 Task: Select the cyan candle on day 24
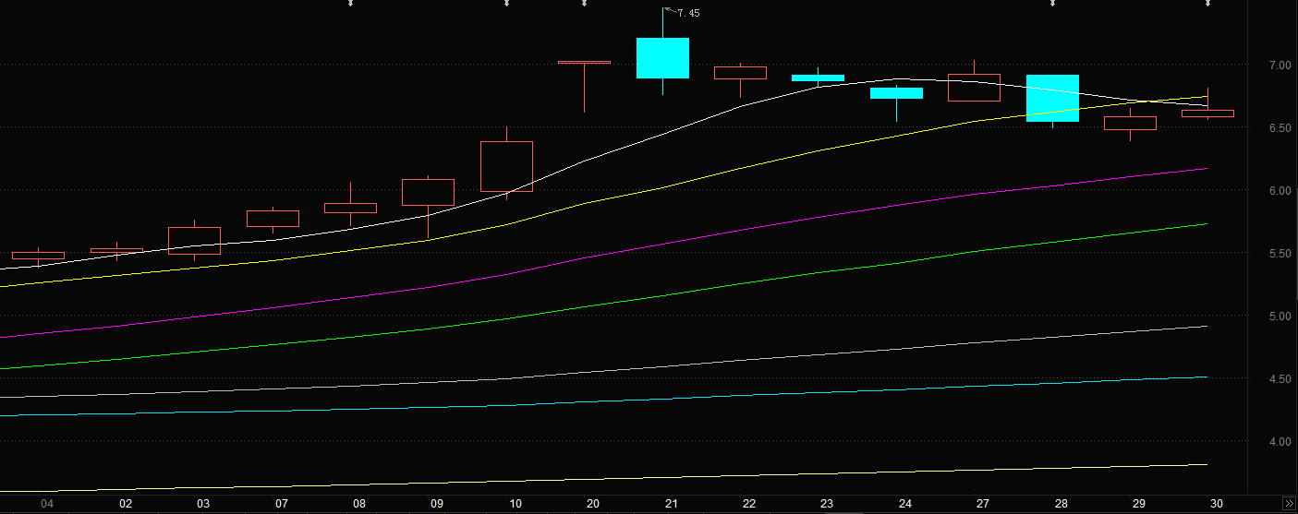point(896,92)
